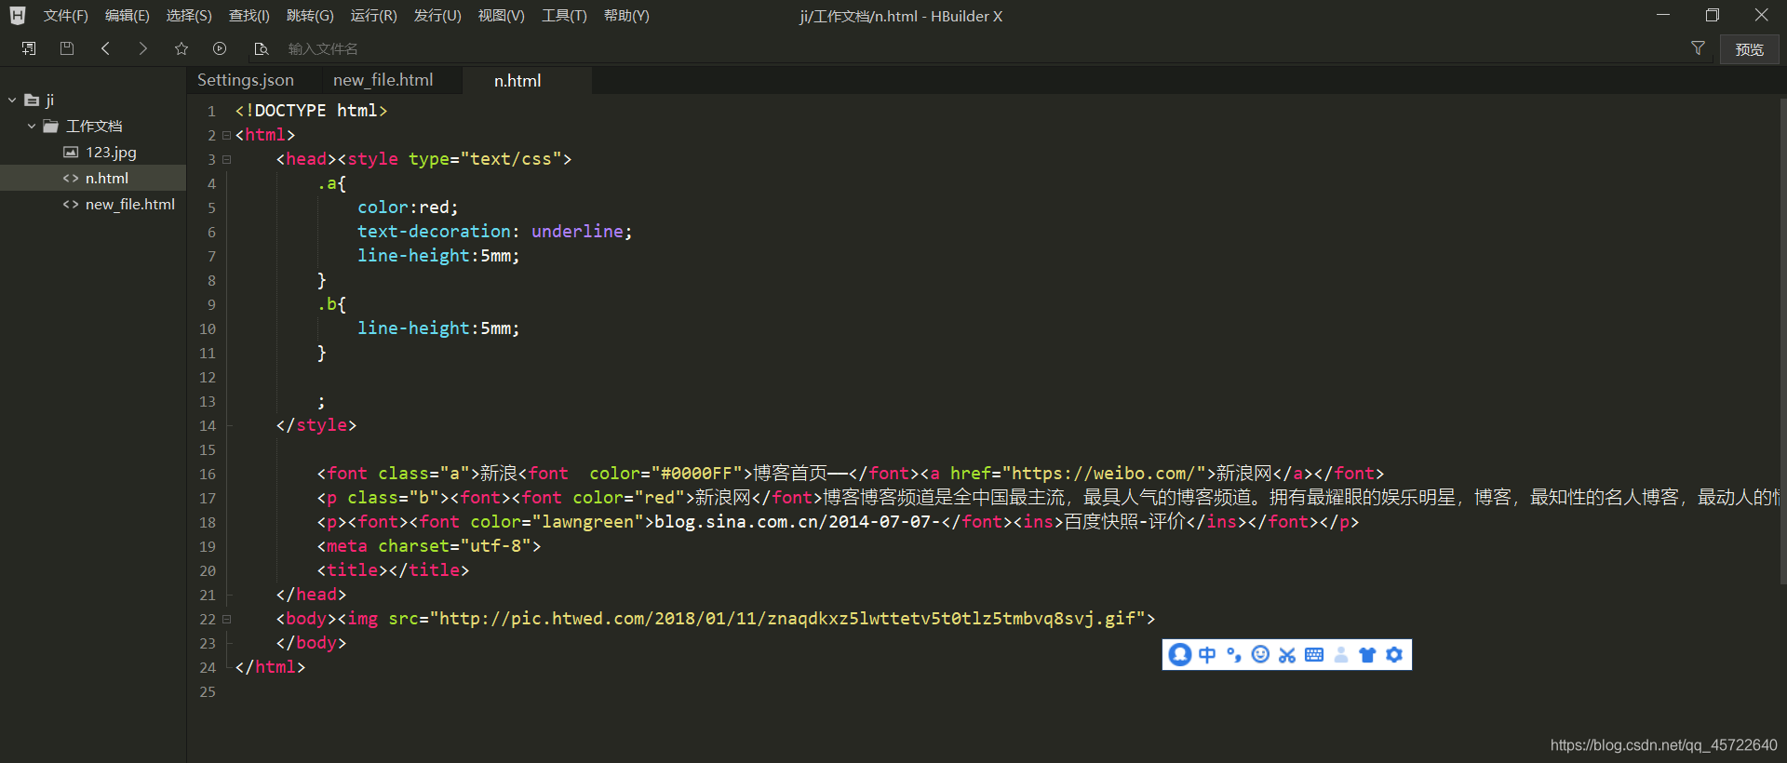Open the 文件(F) menu
The image size is (1787, 763).
coord(65,16)
